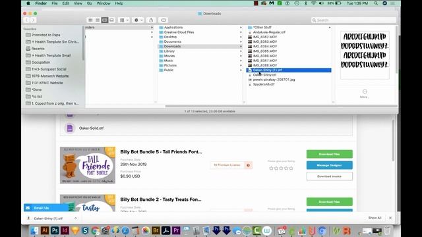Select SpydersAB.otf file
The height and width of the screenshot is (237, 422).
coord(264,84)
